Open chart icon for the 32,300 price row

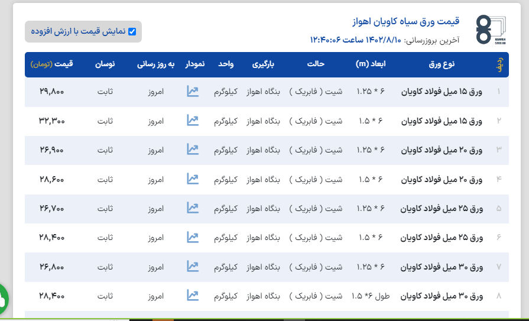coord(193,121)
